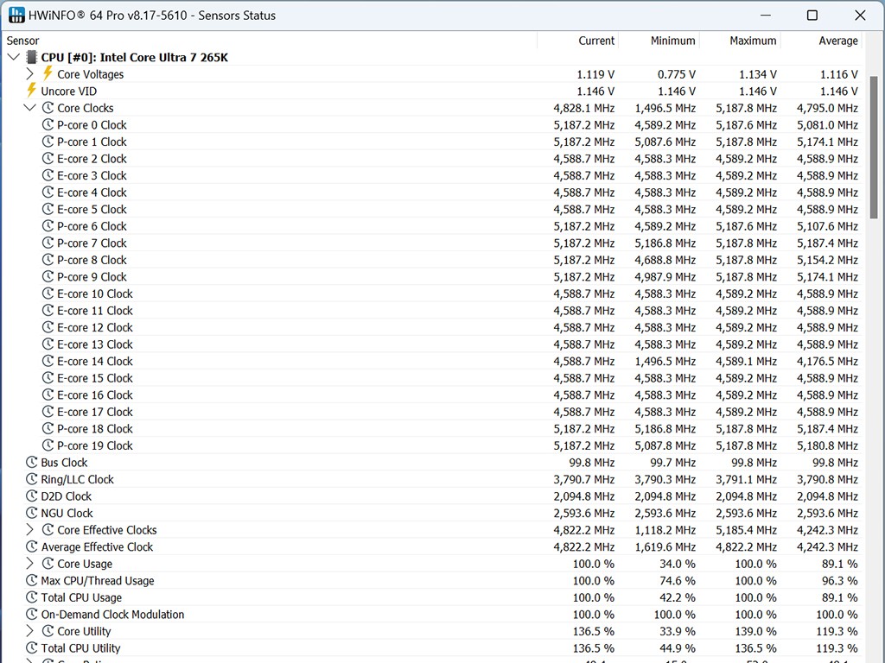Click the Maximum column header
The width and height of the screenshot is (885, 663).
coord(752,41)
